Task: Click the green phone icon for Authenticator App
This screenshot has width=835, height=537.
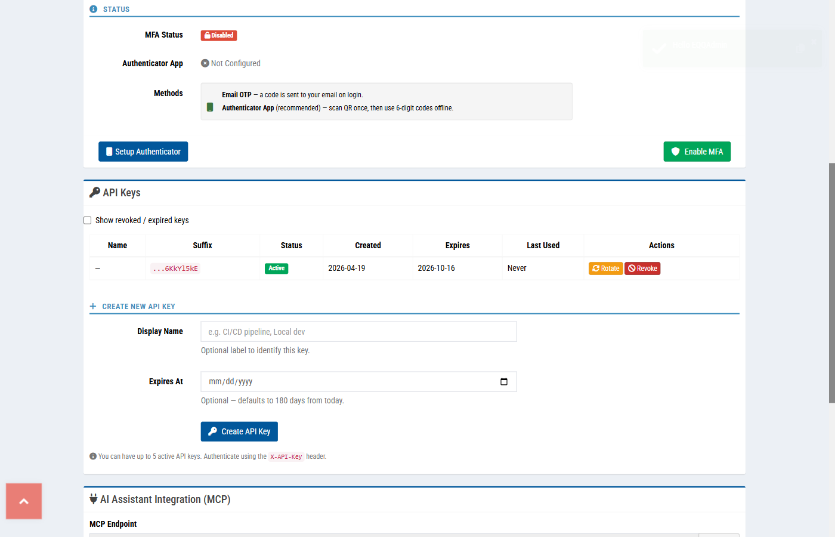Action: click(210, 107)
